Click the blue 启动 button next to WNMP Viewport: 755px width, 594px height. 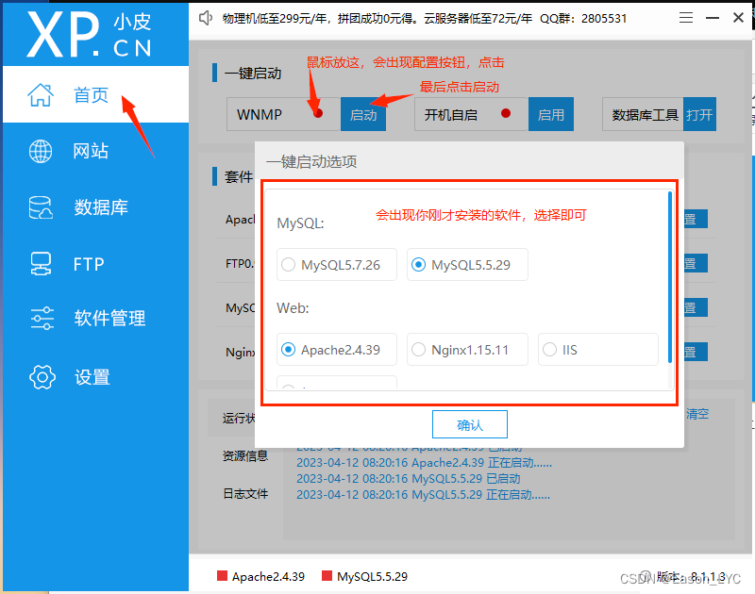(x=363, y=114)
